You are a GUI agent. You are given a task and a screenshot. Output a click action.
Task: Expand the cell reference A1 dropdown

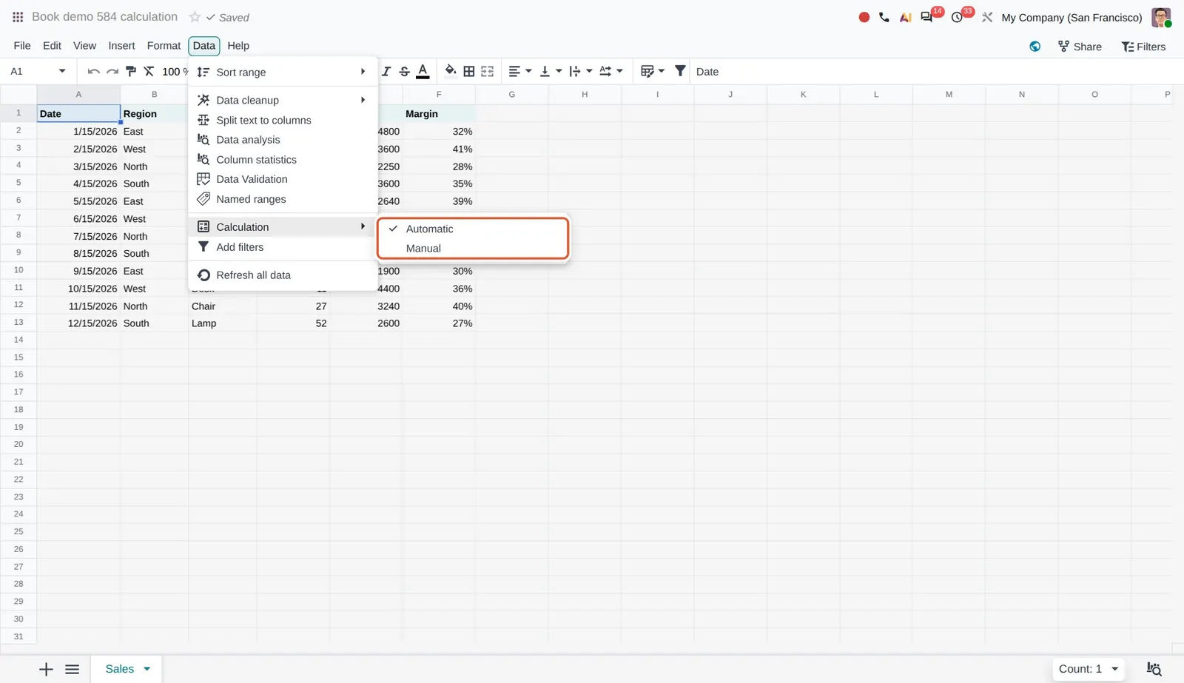tap(62, 71)
